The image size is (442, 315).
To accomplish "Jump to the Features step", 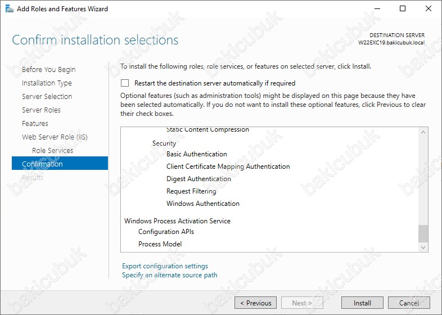I will coord(35,124).
